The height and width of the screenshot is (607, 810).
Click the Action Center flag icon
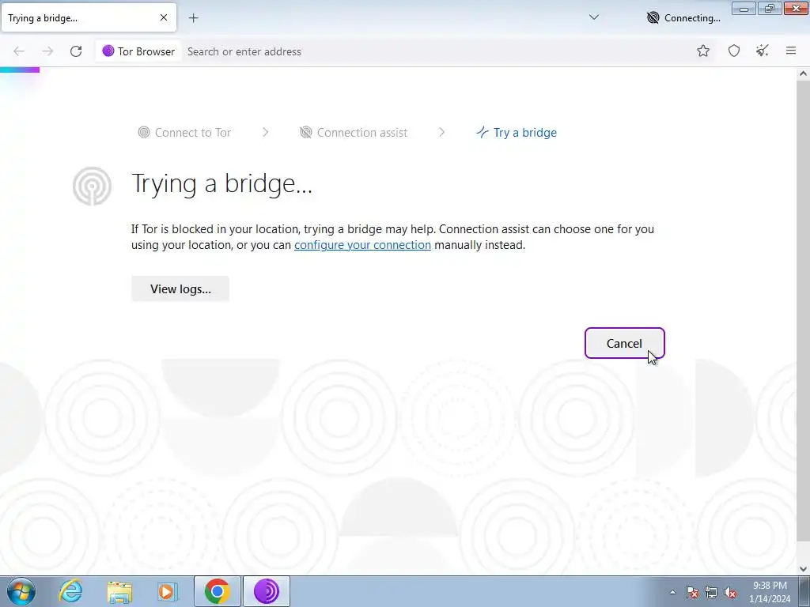tap(692, 592)
